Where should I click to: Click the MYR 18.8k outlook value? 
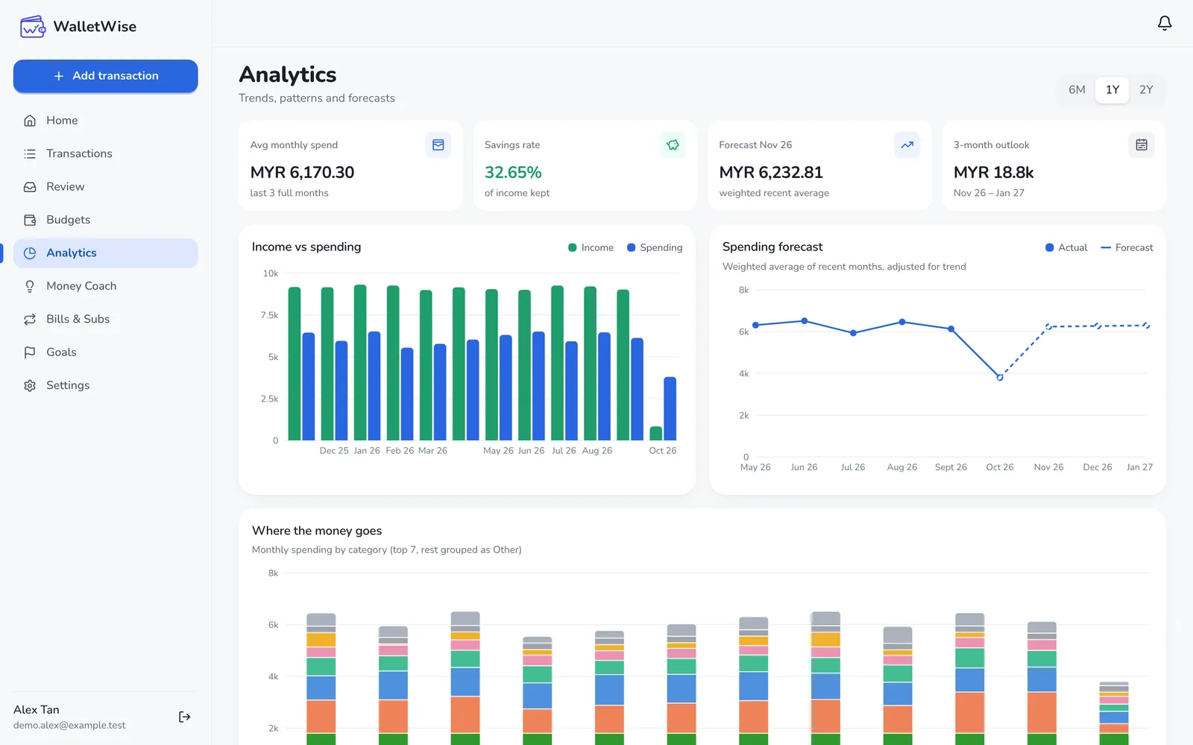coord(993,172)
